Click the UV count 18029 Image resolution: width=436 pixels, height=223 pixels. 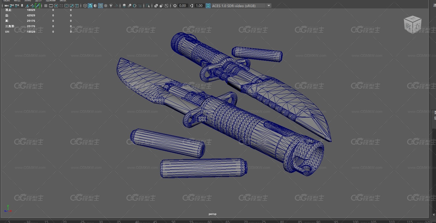31,32
